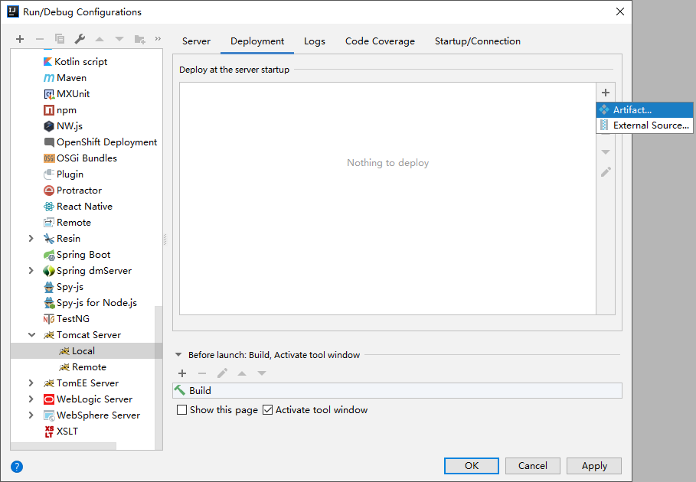Switch to the Code Coverage tab
Image resolution: width=696 pixels, height=482 pixels.
380,41
